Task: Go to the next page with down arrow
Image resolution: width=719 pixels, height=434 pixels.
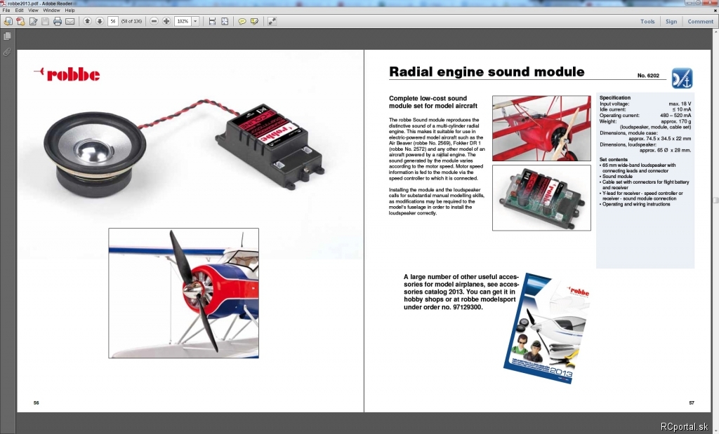Action: [x=99, y=21]
